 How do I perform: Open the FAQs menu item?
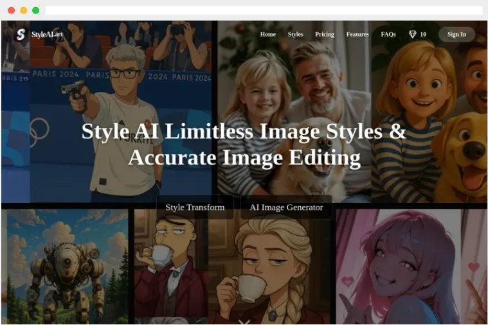(388, 34)
